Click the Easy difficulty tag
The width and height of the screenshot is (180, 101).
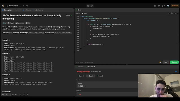(x=4, y=23)
